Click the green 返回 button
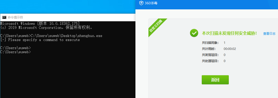Image resolution: width=278 pixels, height=98 pixels. tap(215, 80)
